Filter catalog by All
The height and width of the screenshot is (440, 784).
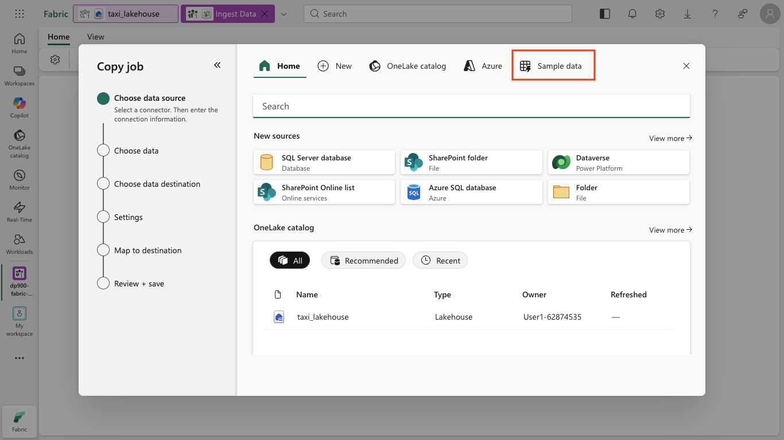coord(290,261)
